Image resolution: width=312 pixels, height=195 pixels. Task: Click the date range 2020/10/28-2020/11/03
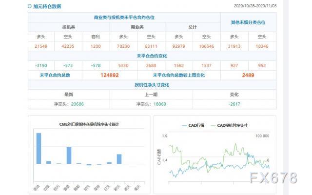255,6
